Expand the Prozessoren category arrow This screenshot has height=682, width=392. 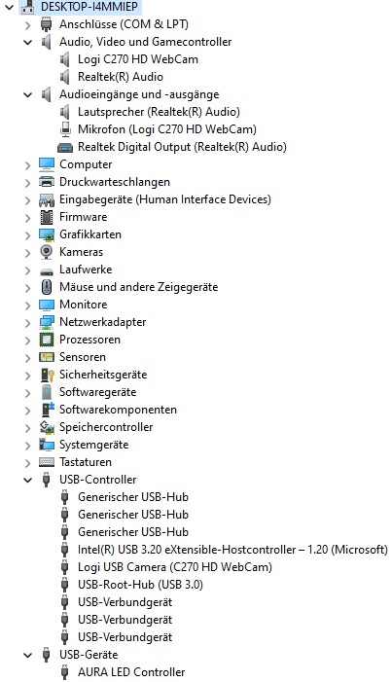[28, 340]
